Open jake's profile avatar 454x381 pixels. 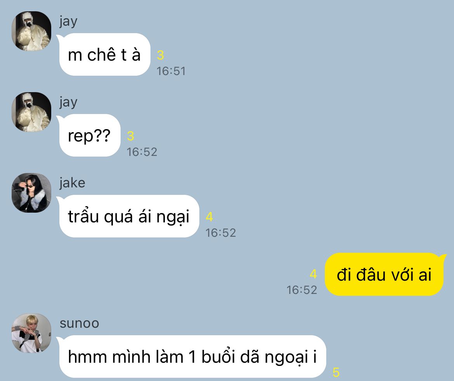click(31, 193)
